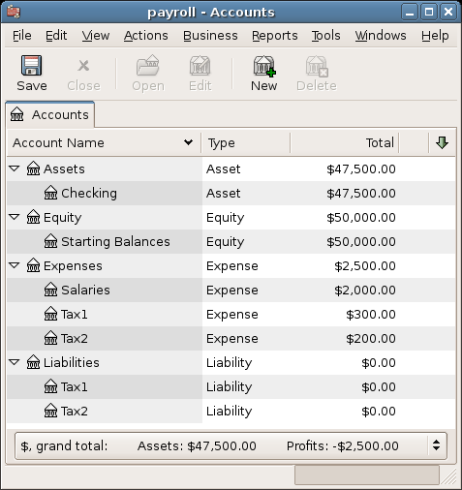Click the Salaries account bank icon
462x490 pixels.
[x=50, y=290]
